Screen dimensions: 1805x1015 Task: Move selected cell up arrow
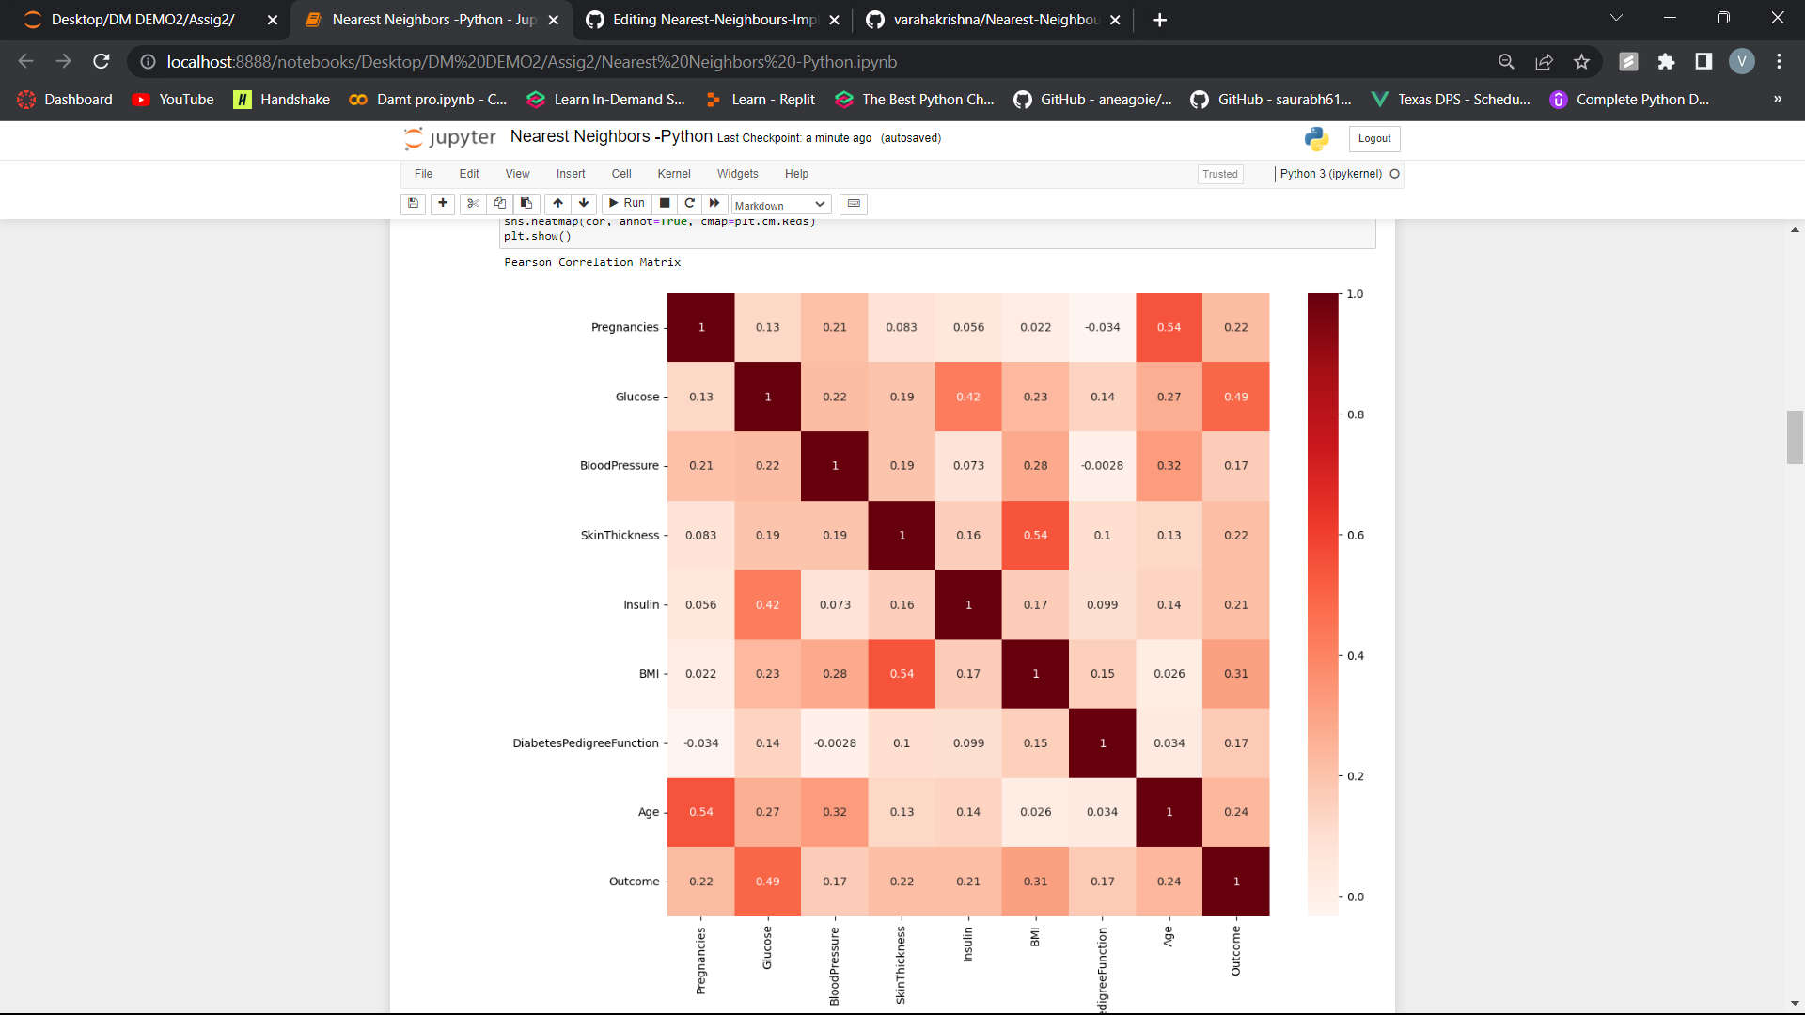tap(557, 203)
